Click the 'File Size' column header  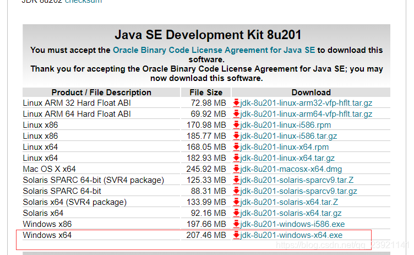(206, 92)
